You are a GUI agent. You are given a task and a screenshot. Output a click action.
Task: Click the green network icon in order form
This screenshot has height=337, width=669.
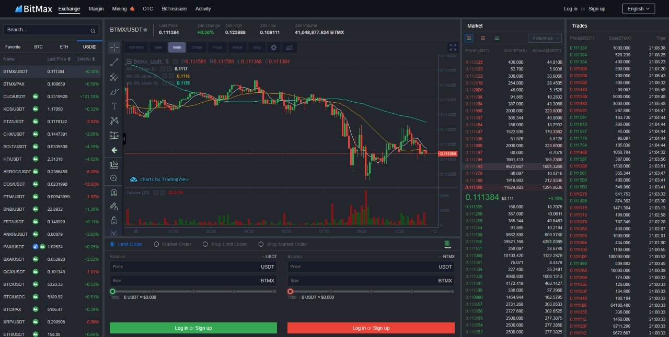tap(447, 244)
